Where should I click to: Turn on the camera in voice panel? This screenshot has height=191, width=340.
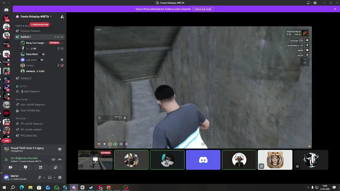pyautogui.click(x=10, y=167)
